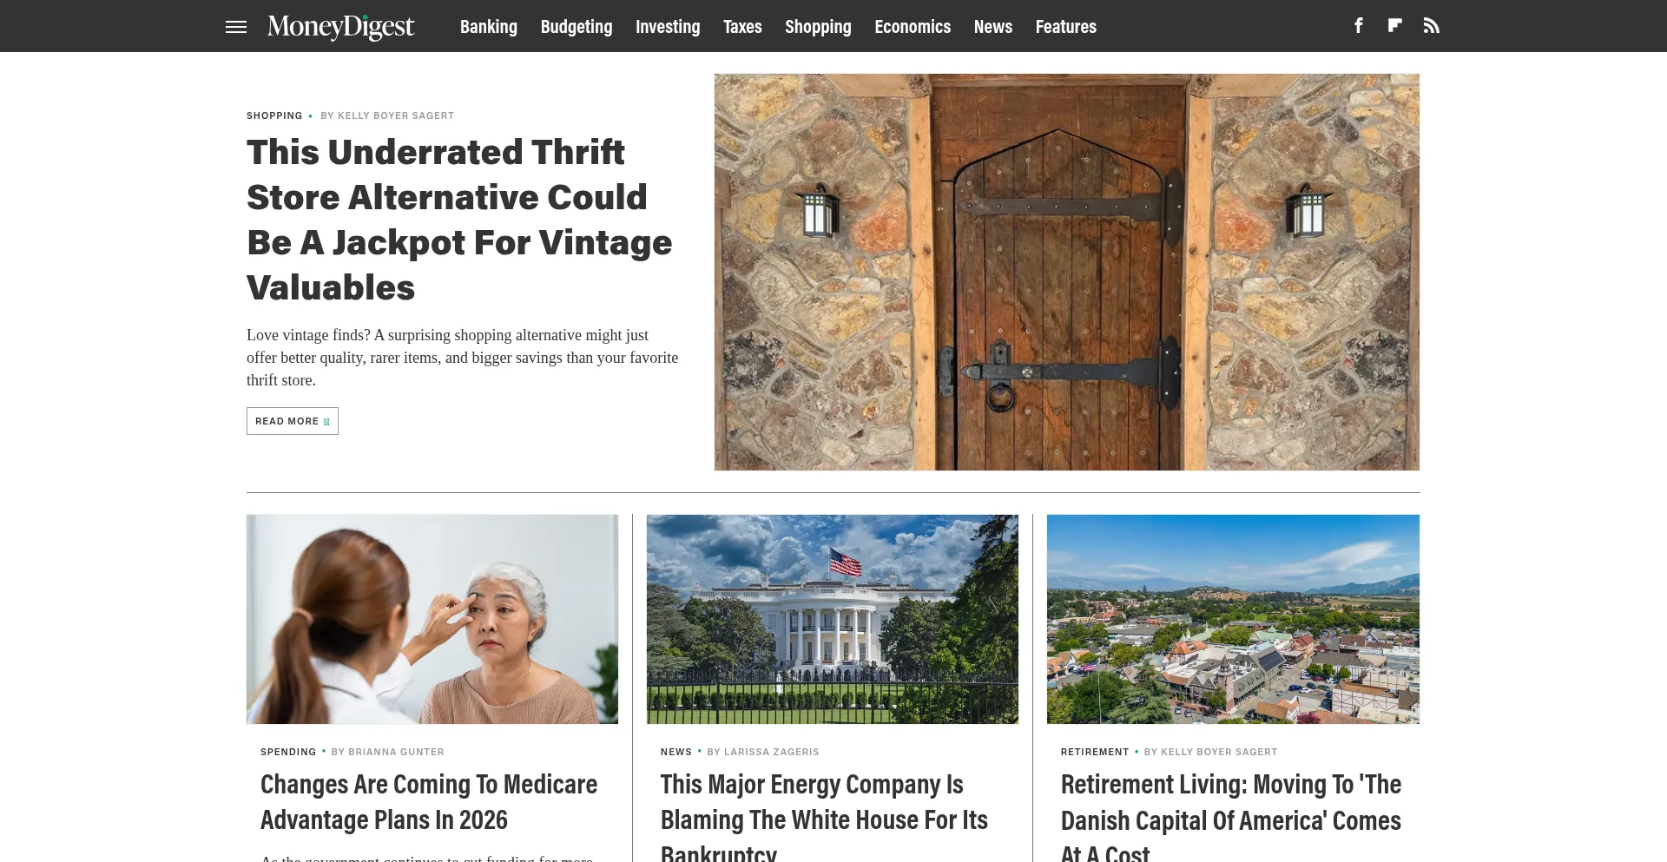Click the MoneyDigest logo

click(x=340, y=27)
